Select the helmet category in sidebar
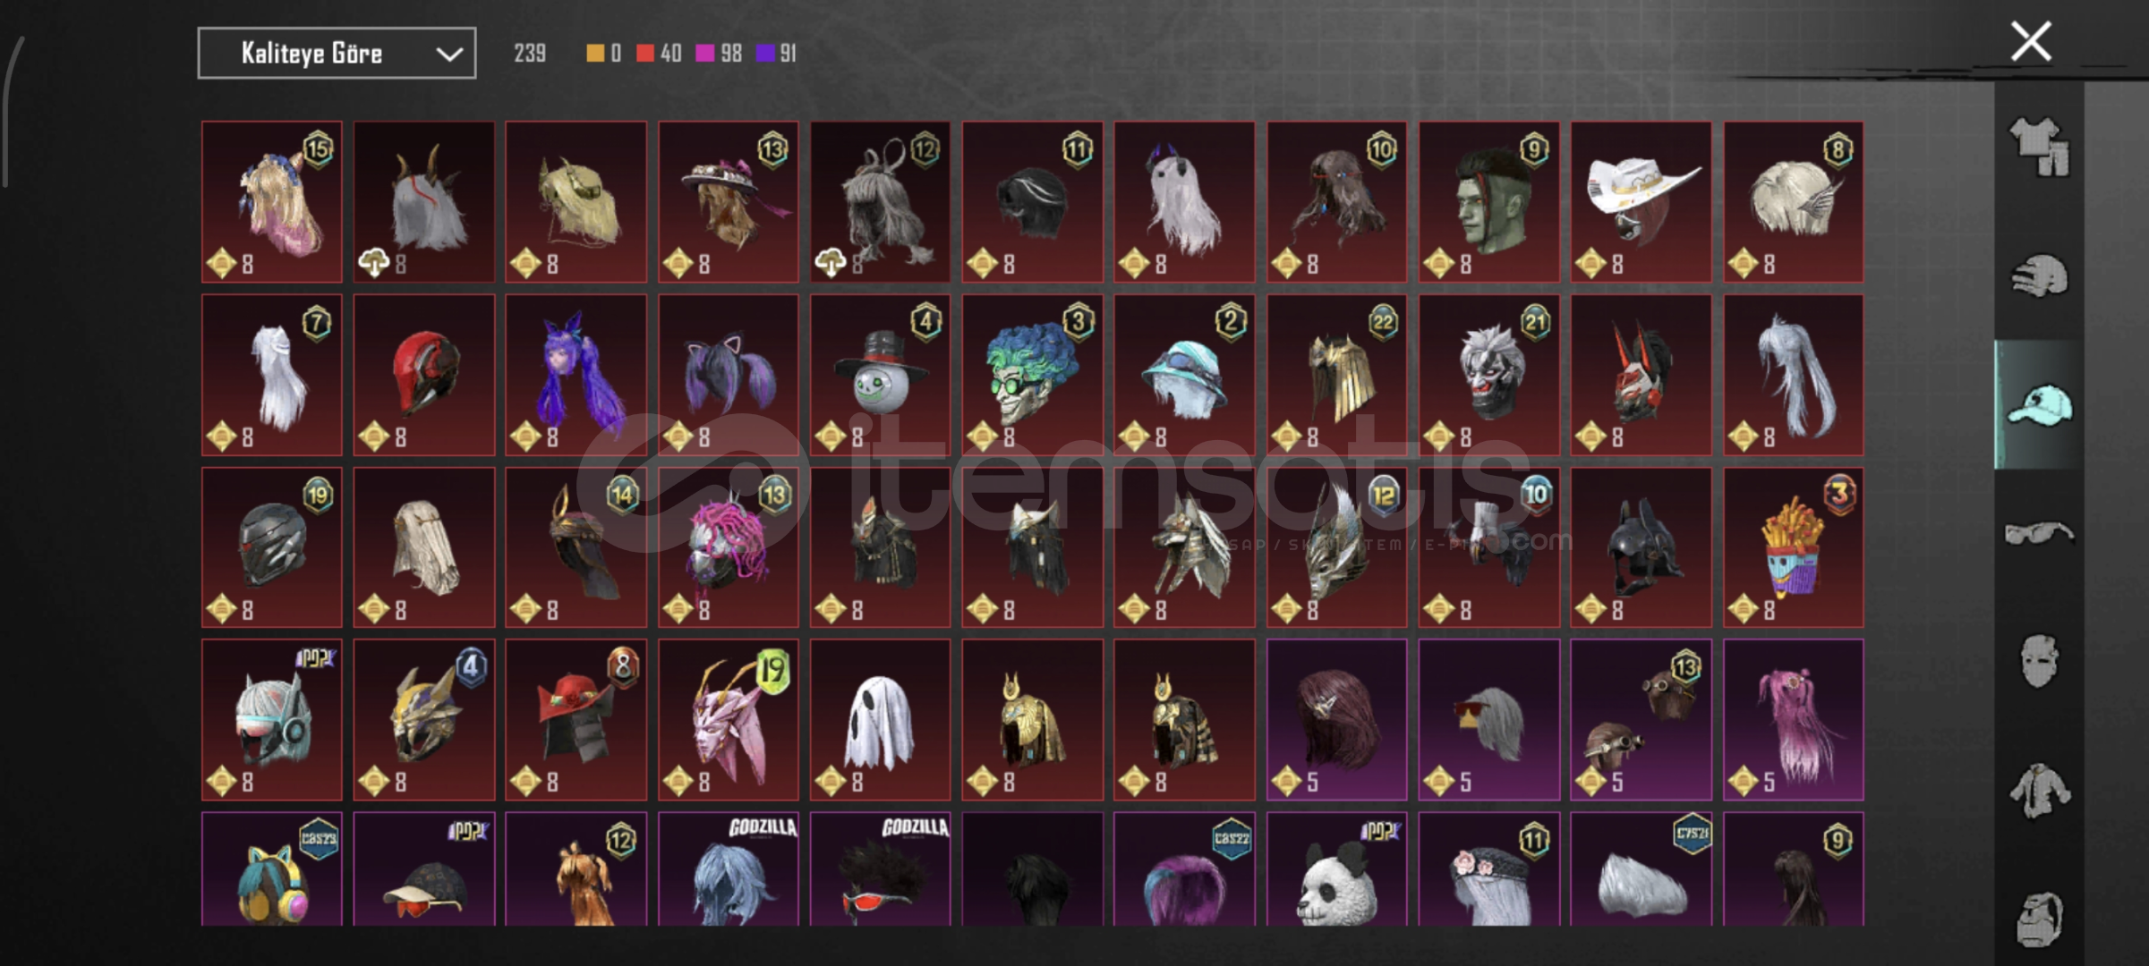Image resolution: width=2149 pixels, height=966 pixels. (2040, 275)
